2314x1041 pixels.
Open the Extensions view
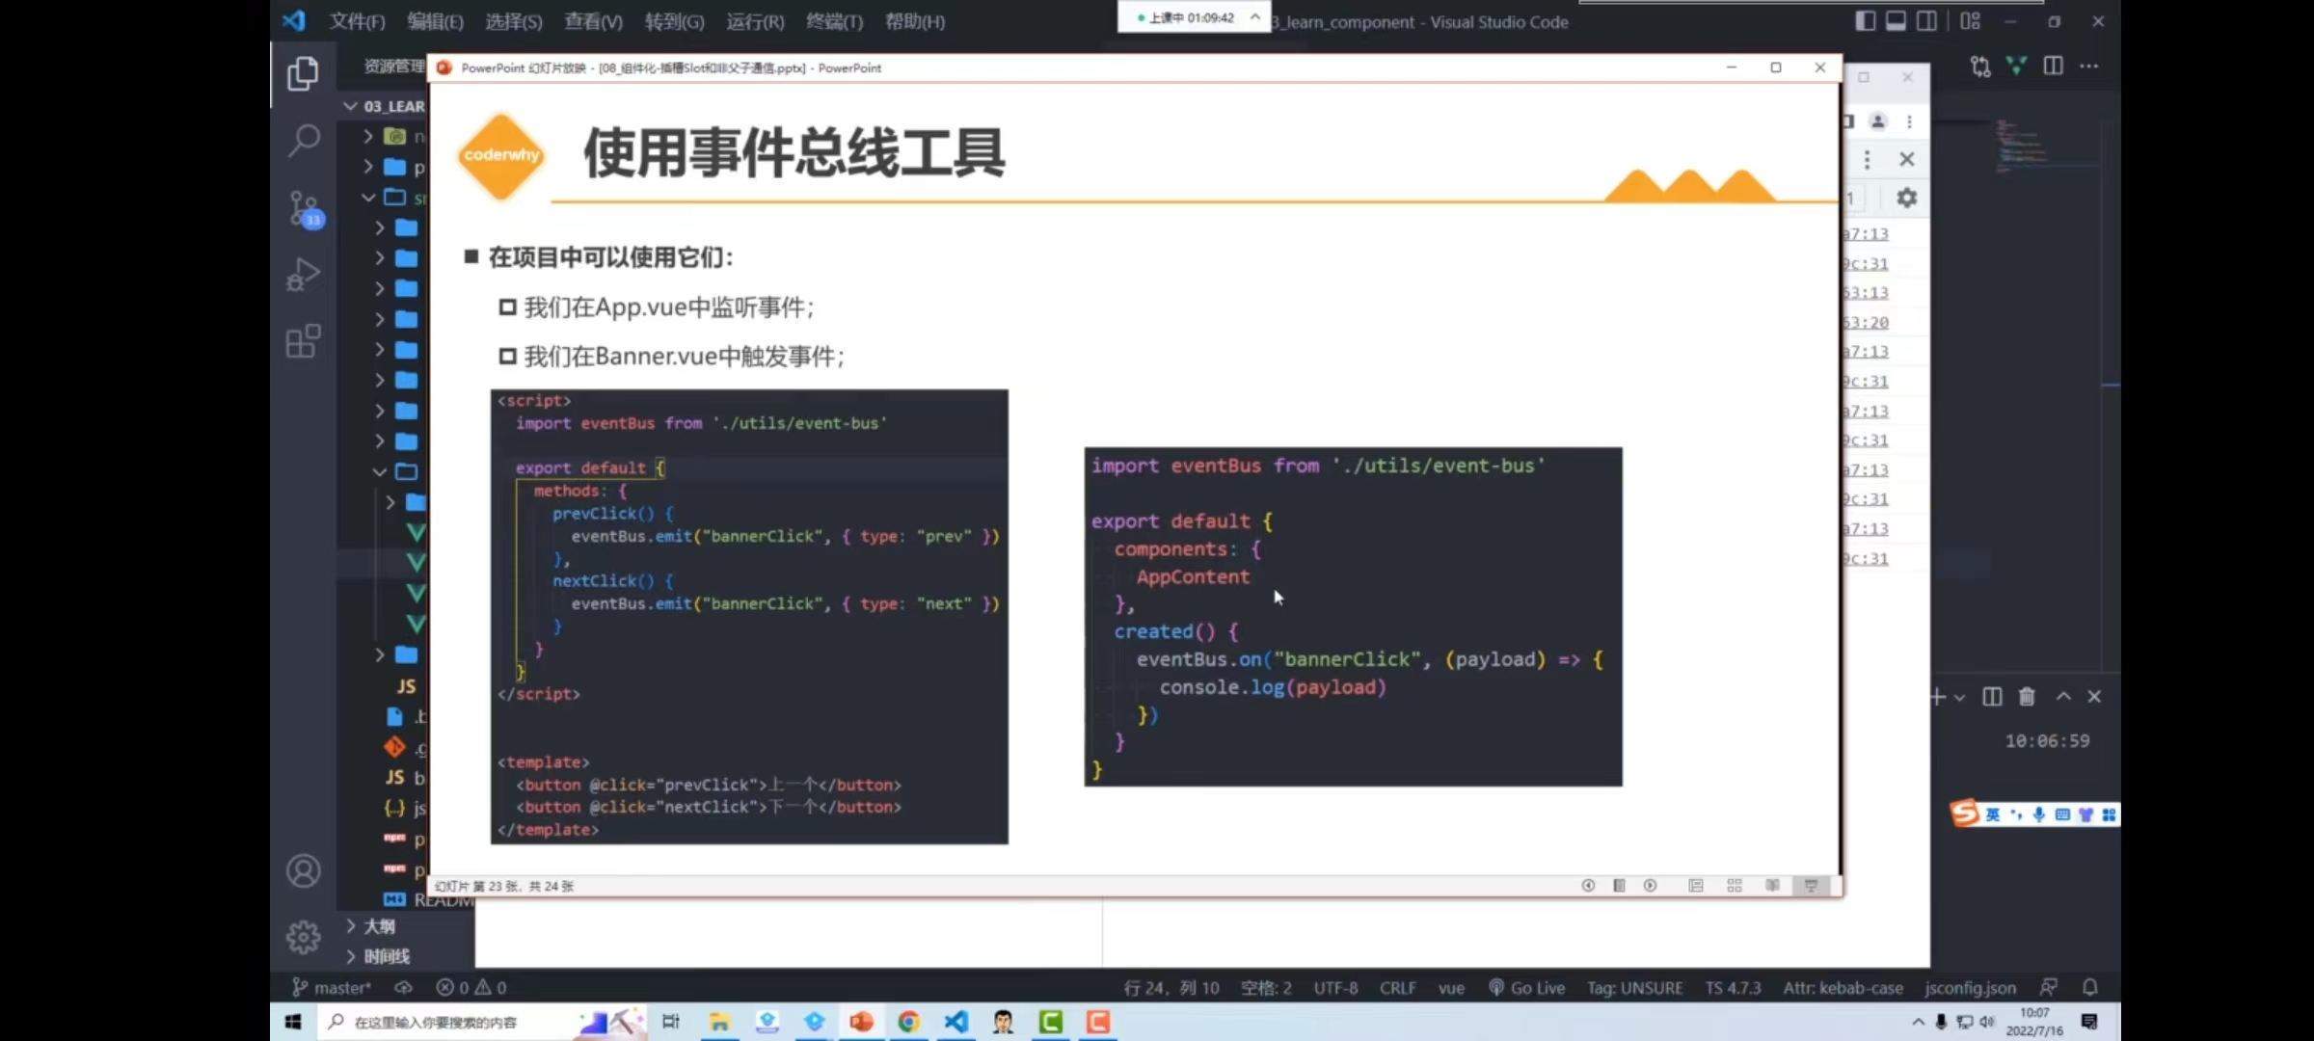click(303, 341)
